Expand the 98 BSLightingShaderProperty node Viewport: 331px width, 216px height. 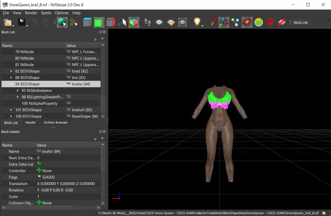tap(18, 97)
